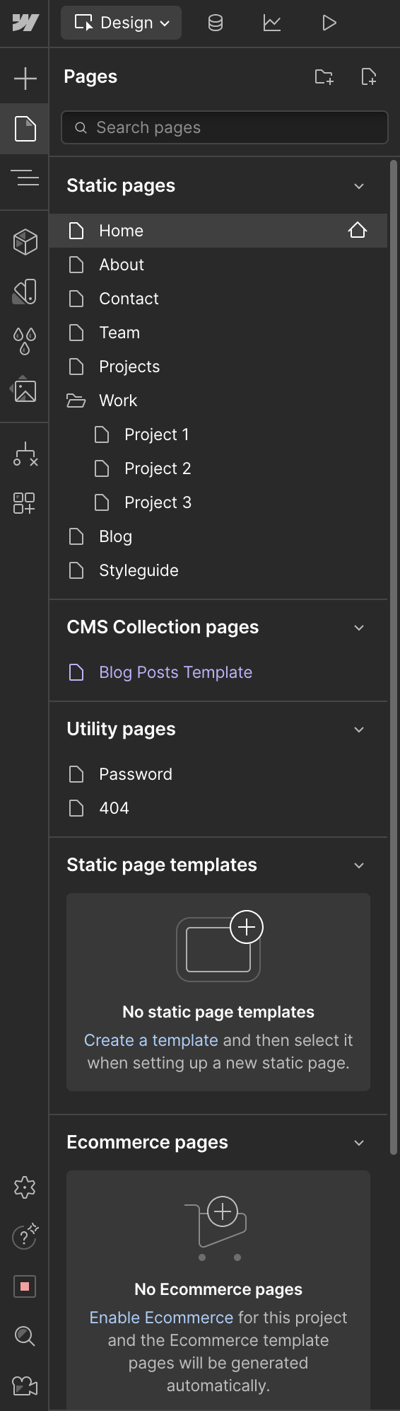Screen dimensions: 400x1411
Task: Collapse the Utility pages section
Action: click(359, 730)
